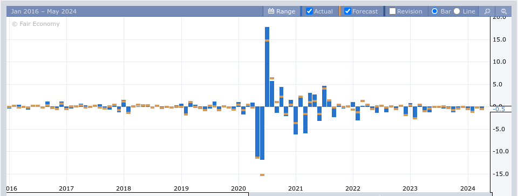
Task: Open the Range date selector
Action: pos(282,11)
